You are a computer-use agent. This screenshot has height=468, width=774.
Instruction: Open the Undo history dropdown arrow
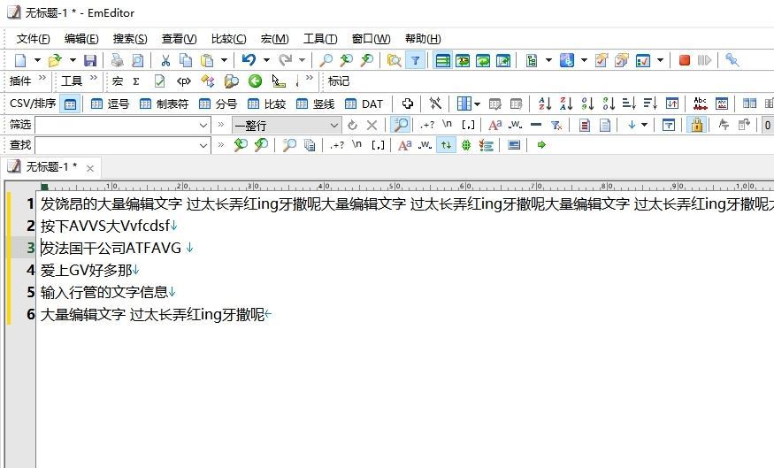[266, 60]
